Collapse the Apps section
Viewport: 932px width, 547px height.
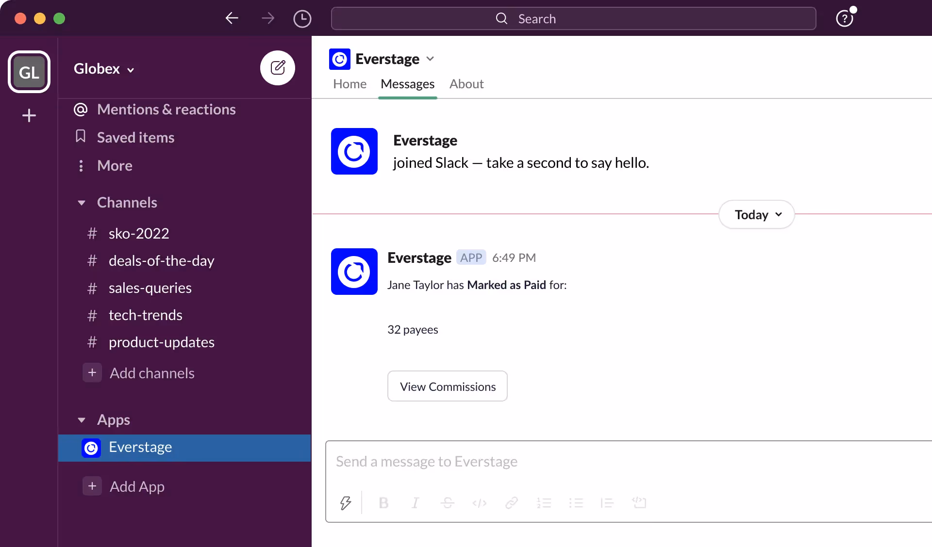tap(82, 420)
